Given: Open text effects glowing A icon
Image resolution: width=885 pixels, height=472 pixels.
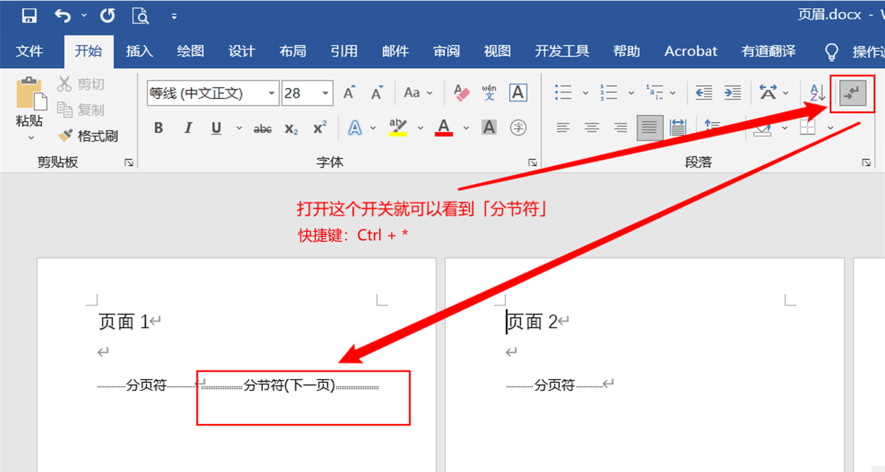Looking at the screenshot, I should coord(355,128).
